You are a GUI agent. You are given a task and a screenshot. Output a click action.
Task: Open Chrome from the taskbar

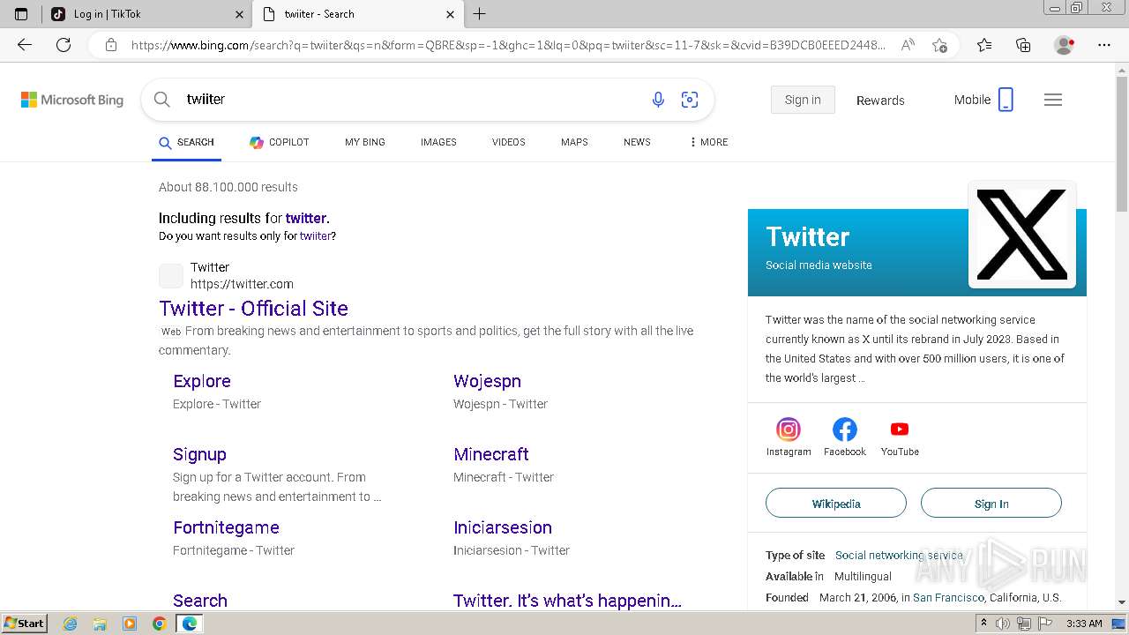click(159, 624)
